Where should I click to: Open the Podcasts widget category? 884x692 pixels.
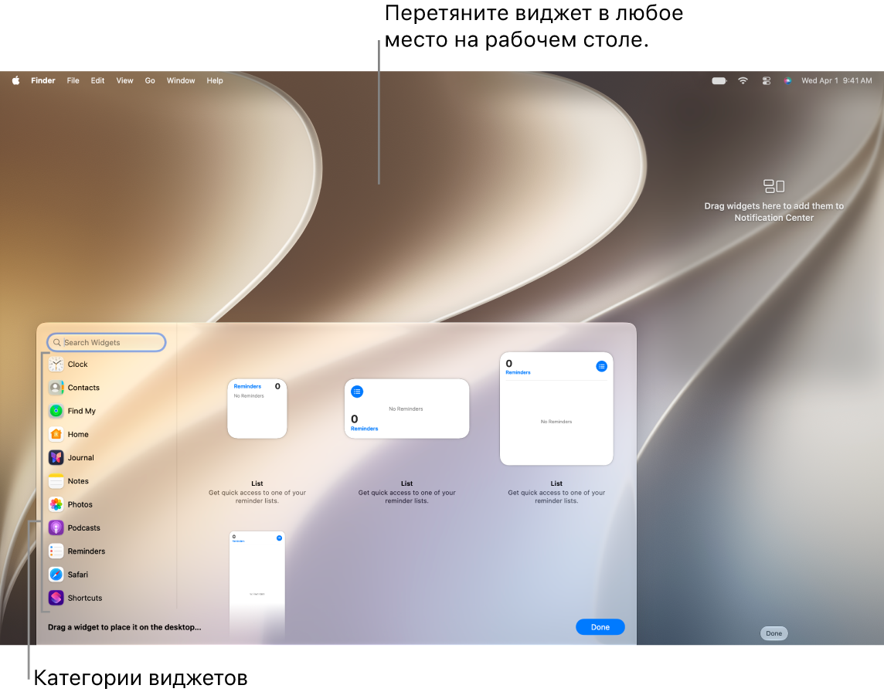pos(74,528)
